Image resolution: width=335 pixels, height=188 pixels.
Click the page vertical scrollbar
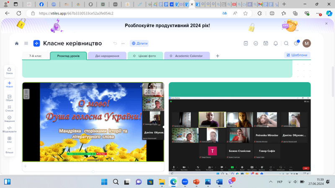click(332, 81)
